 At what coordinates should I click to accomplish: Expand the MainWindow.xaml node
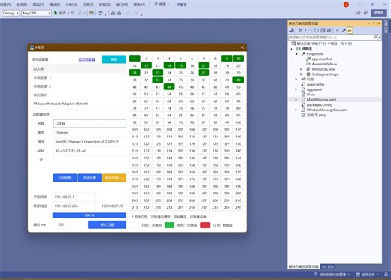pyautogui.click(x=296, y=100)
